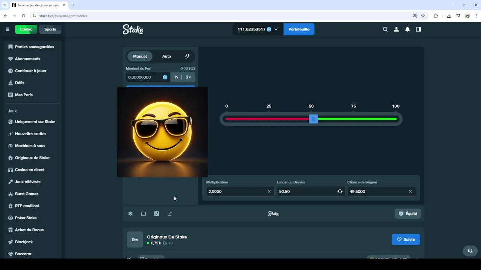Click the browser address bar URL

coord(63,16)
